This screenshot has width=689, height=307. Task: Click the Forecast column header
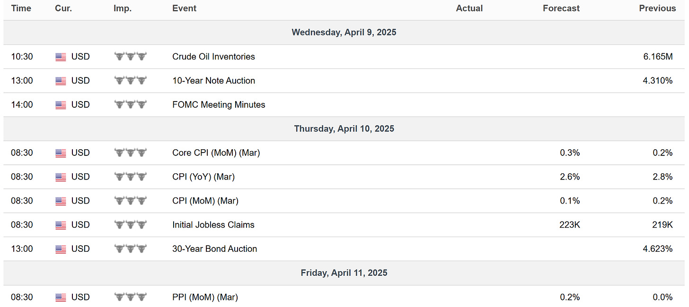(x=561, y=9)
